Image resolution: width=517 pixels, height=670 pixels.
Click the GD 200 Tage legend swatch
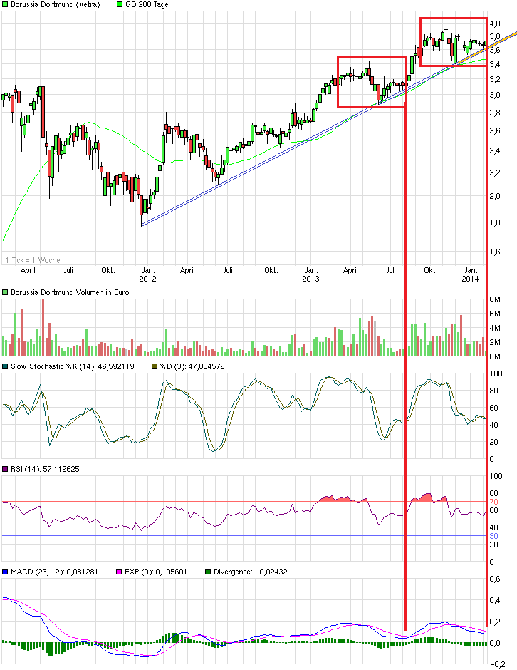coord(120,5)
